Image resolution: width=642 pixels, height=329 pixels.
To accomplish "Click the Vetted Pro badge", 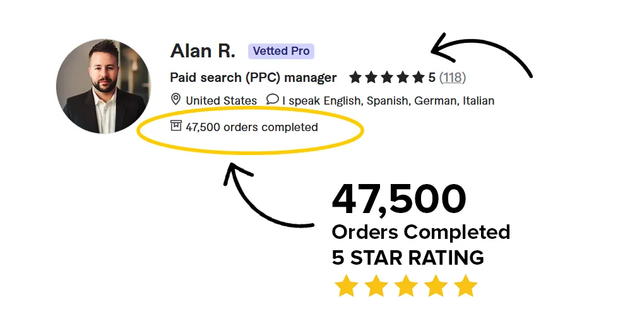I will coord(281,51).
